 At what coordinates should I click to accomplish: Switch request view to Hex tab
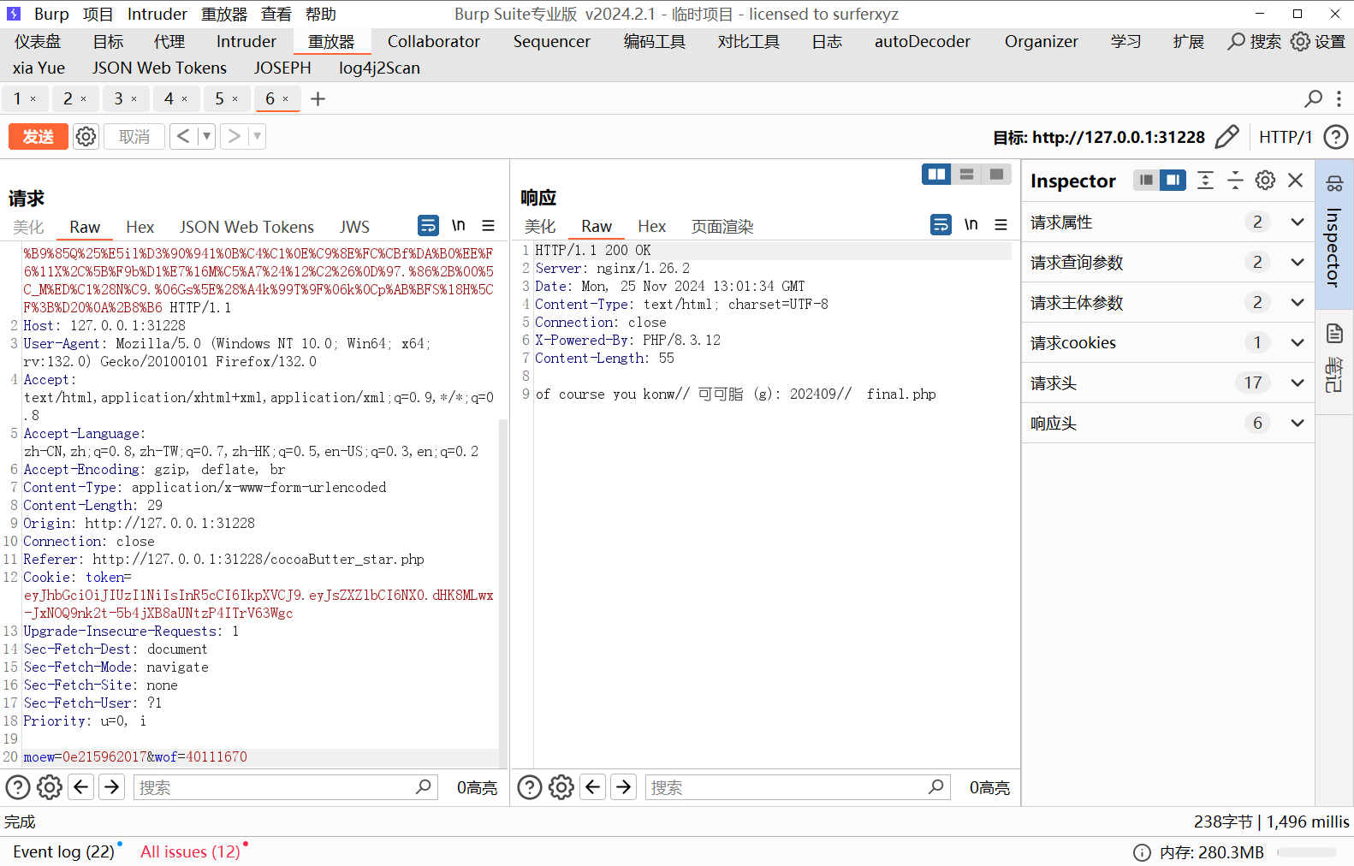click(x=140, y=227)
